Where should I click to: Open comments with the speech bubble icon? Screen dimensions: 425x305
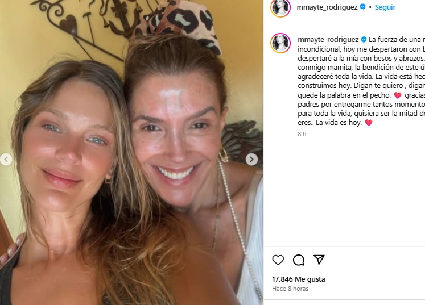(x=299, y=260)
